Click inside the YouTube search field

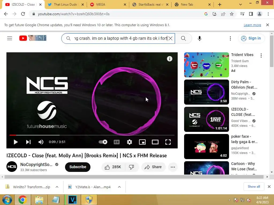coord(118,38)
